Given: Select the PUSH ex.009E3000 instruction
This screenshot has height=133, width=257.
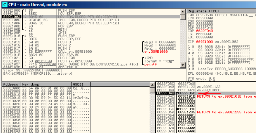Looking at the screenshot, I should [x=75, y=61].
